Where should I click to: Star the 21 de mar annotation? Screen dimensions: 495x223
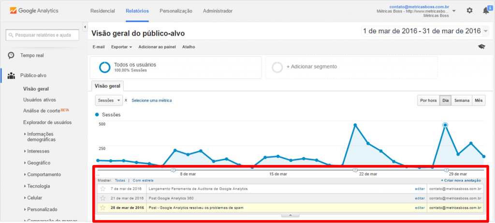[102, 198]
